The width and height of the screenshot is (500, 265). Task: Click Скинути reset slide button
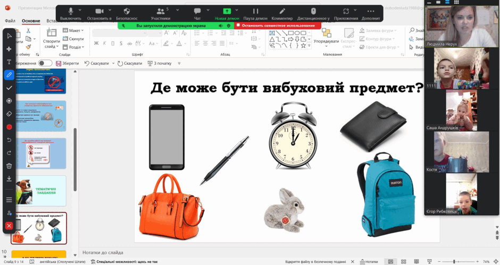click(x=73, y=39)
